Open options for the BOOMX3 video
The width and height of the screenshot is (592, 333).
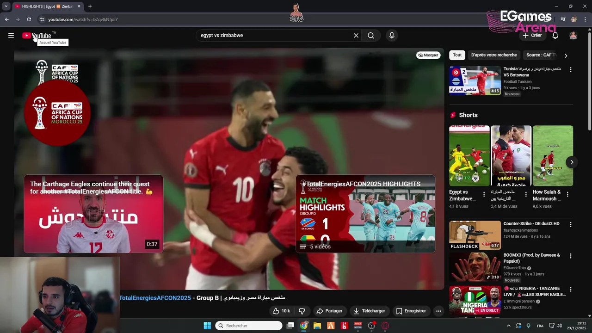[570, 256]
